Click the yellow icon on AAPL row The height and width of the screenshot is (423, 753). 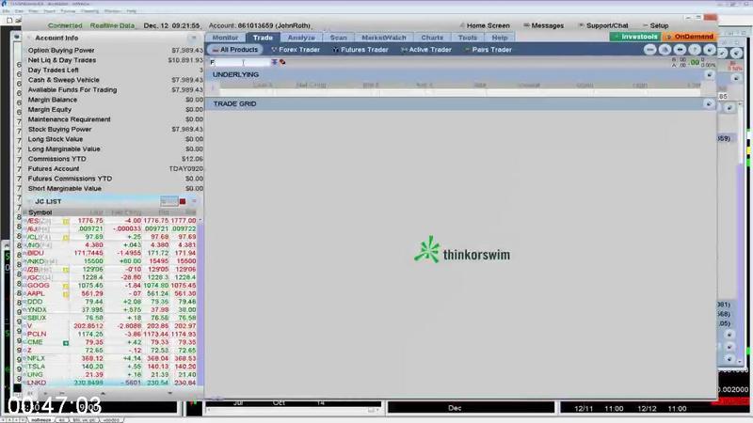point(66,294)
